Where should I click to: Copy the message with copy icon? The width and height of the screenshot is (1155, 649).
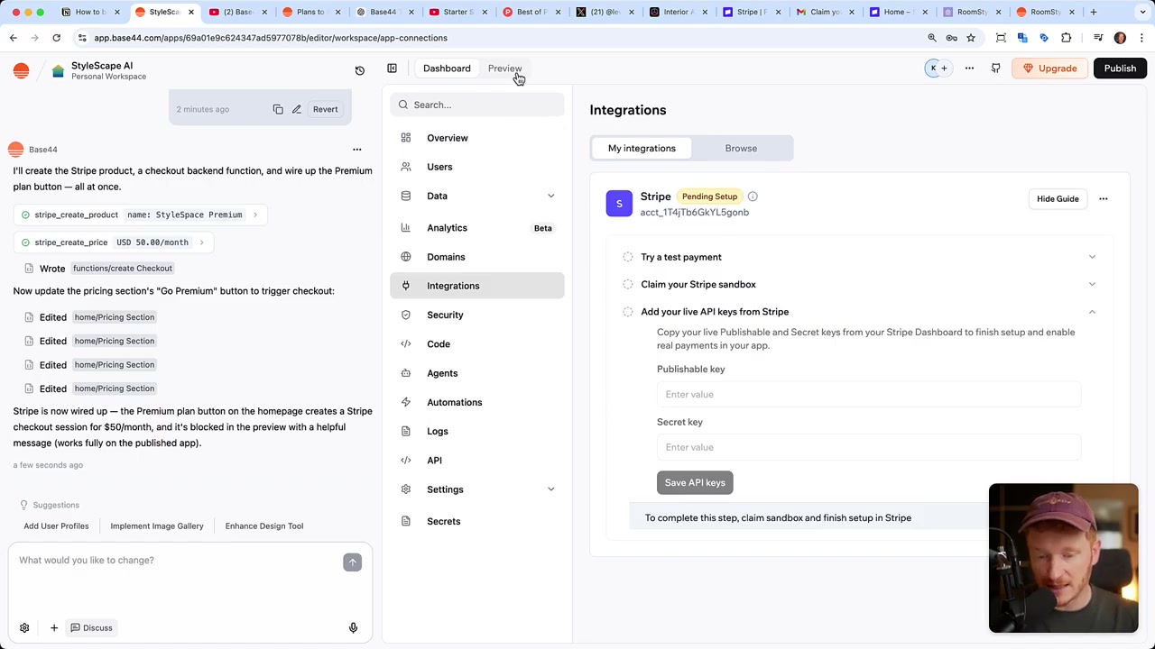[x=278, y=109]
